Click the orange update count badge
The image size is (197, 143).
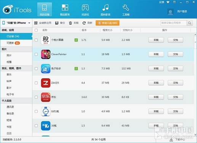tap(17, 43)
